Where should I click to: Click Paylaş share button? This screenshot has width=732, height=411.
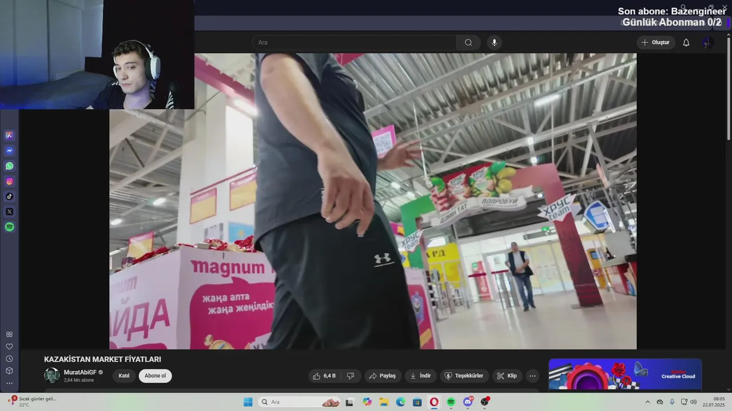[x=383, y=376]
